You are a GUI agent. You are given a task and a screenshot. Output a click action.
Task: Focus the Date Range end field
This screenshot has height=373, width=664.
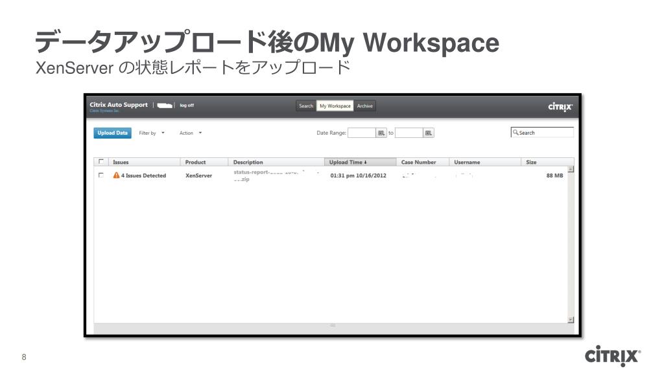409,133
